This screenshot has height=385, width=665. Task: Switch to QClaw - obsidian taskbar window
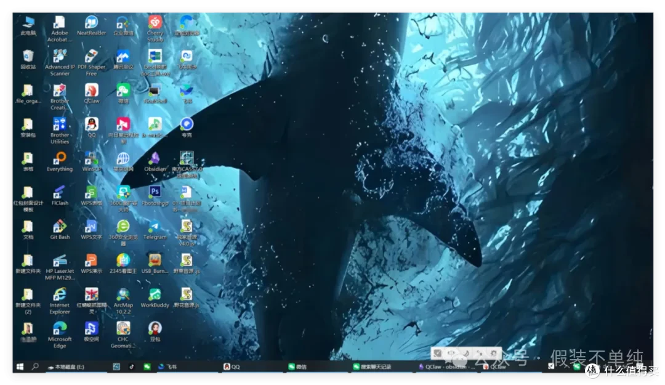tap(446, 367)
